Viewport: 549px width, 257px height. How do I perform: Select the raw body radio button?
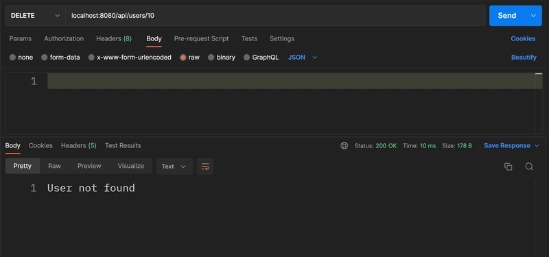click(183, 58)
